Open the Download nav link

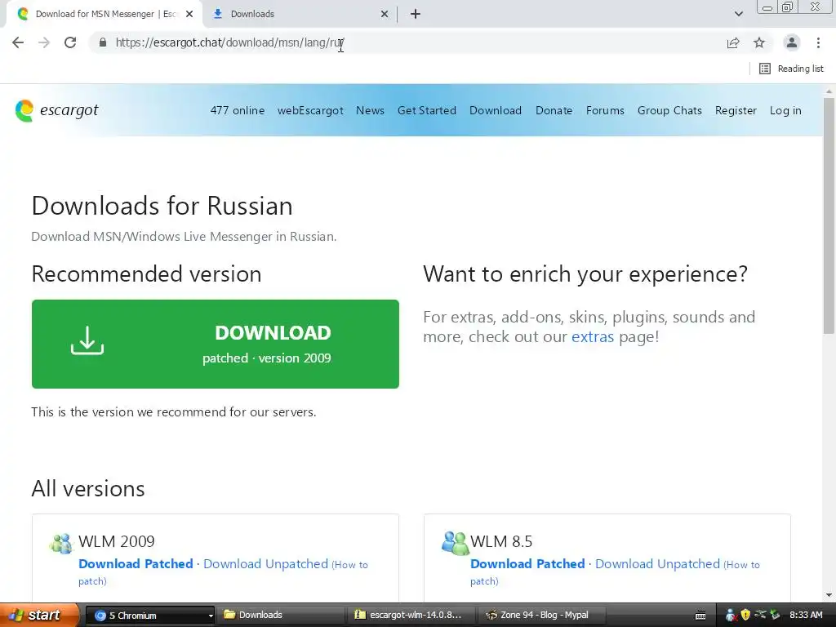point(496,110)
